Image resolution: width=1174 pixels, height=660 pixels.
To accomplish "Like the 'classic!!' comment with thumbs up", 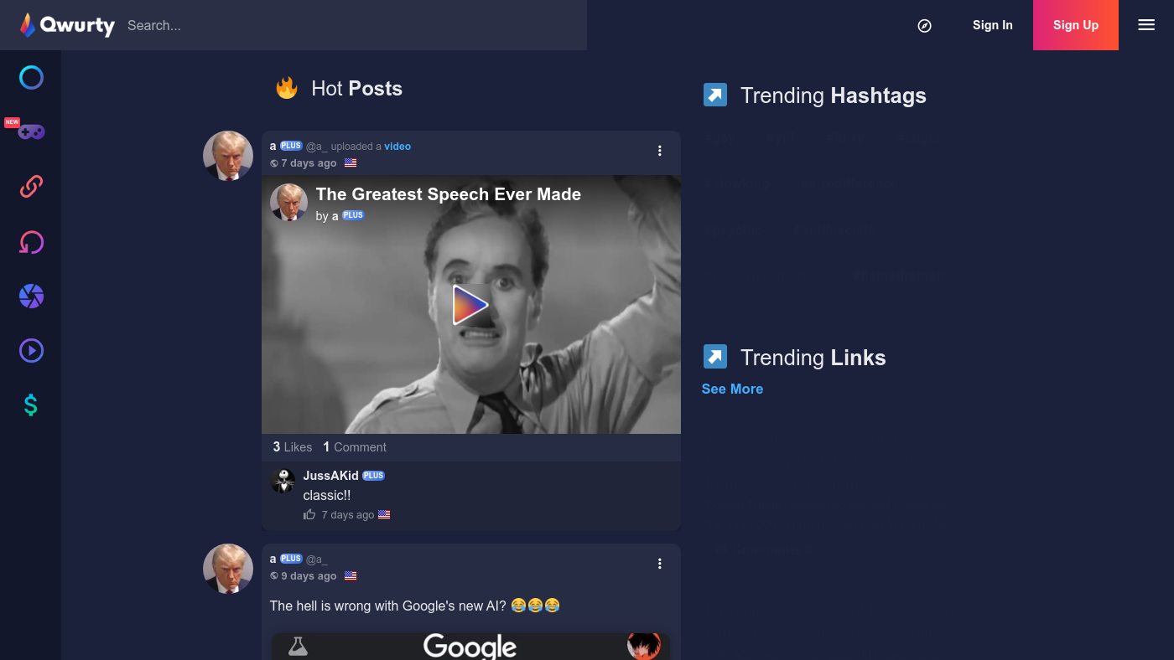I will click(309, 514).
